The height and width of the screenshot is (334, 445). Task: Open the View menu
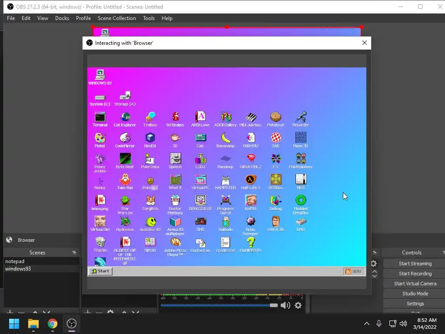(43, 18)
